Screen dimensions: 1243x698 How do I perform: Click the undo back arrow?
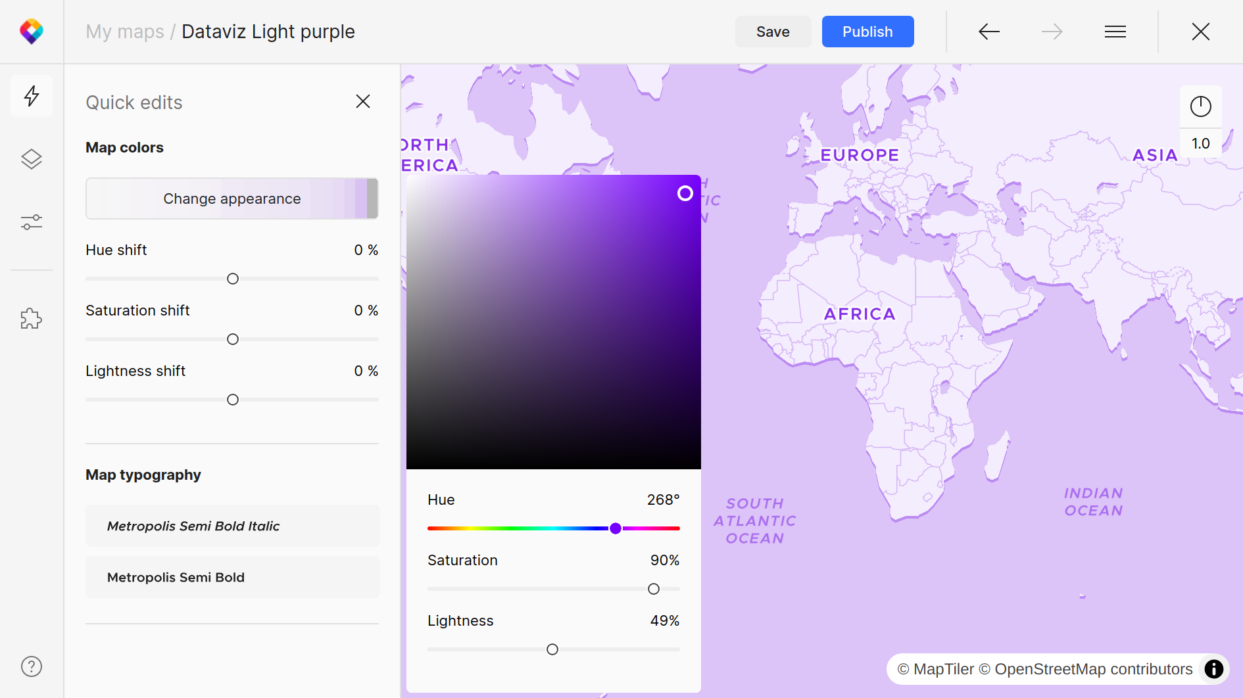coord(988,32)
